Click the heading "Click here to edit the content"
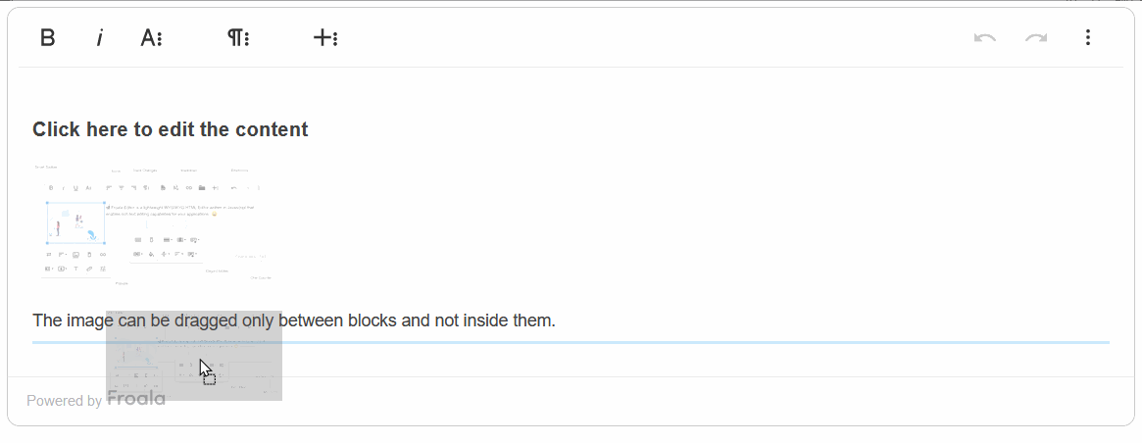The width and height of the screenshot is (1142, 443). [x=170, y=129]
